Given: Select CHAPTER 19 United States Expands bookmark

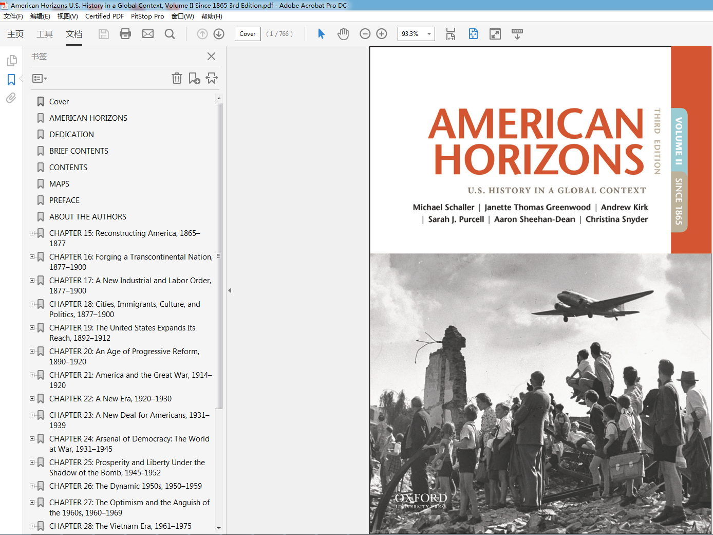Looking at the screenshot, I should pyautogui.click(x=122, y=333).
